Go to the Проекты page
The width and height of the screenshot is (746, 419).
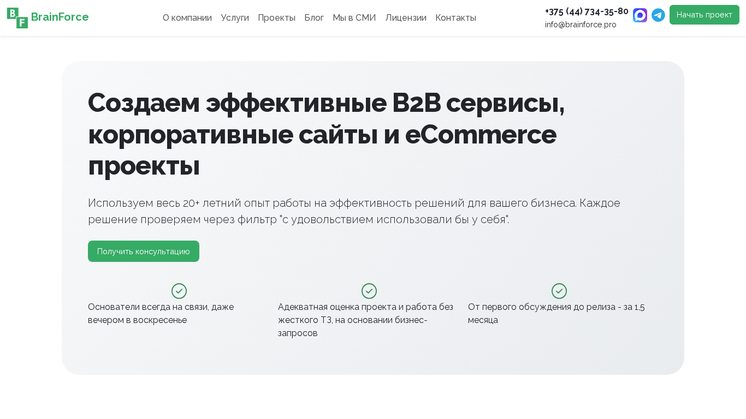(x=276, y=18)
